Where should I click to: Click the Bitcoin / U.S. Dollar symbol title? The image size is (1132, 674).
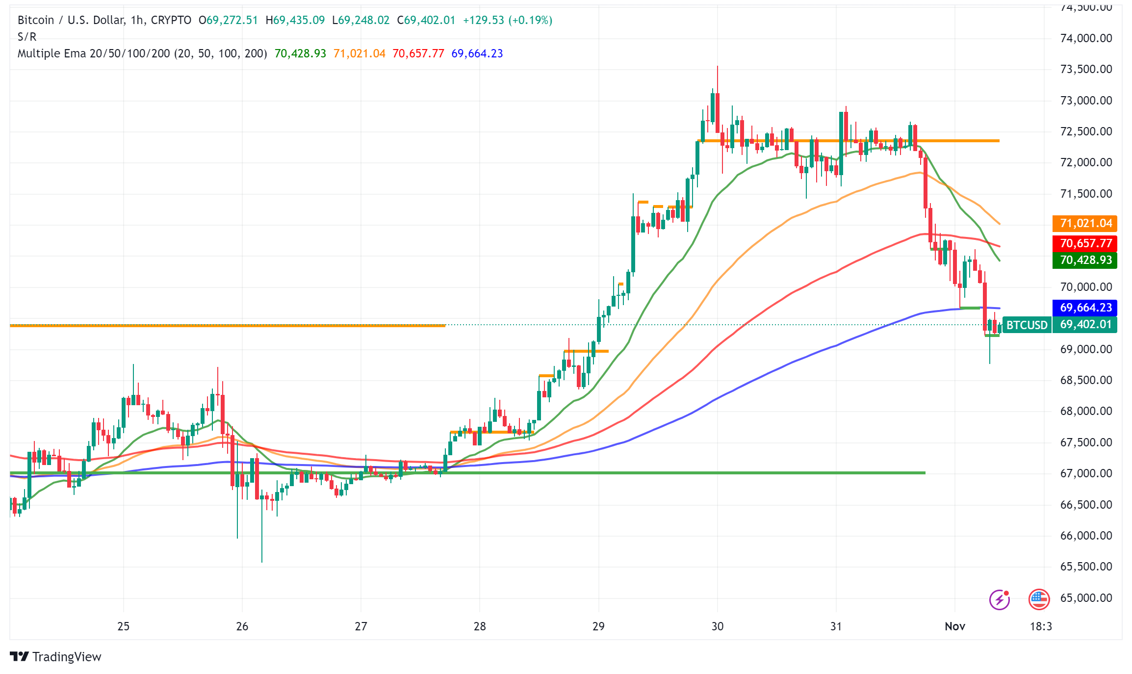[x=104, y=20]
